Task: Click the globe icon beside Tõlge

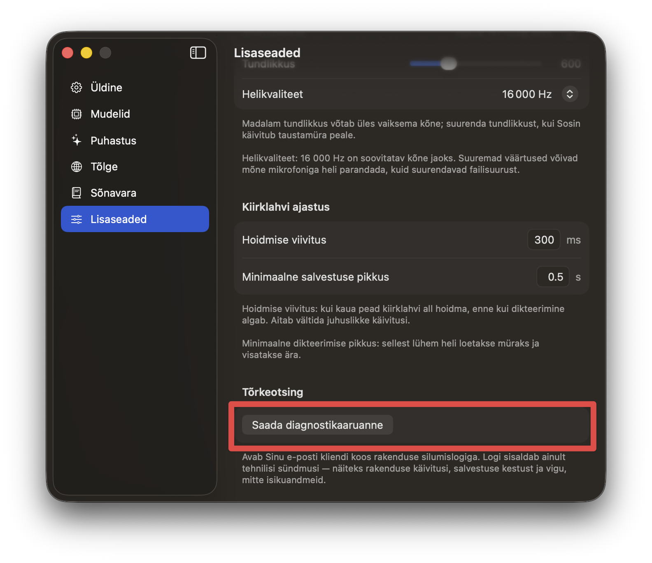Action: pos(77,167)
